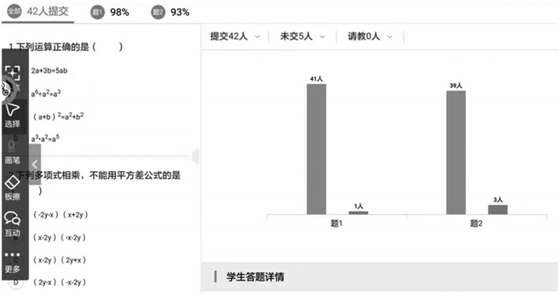Switch to the 题1 98% tab
Viewport: 560px width, 294px height.
pyautogui.click(x=110, y=12)
